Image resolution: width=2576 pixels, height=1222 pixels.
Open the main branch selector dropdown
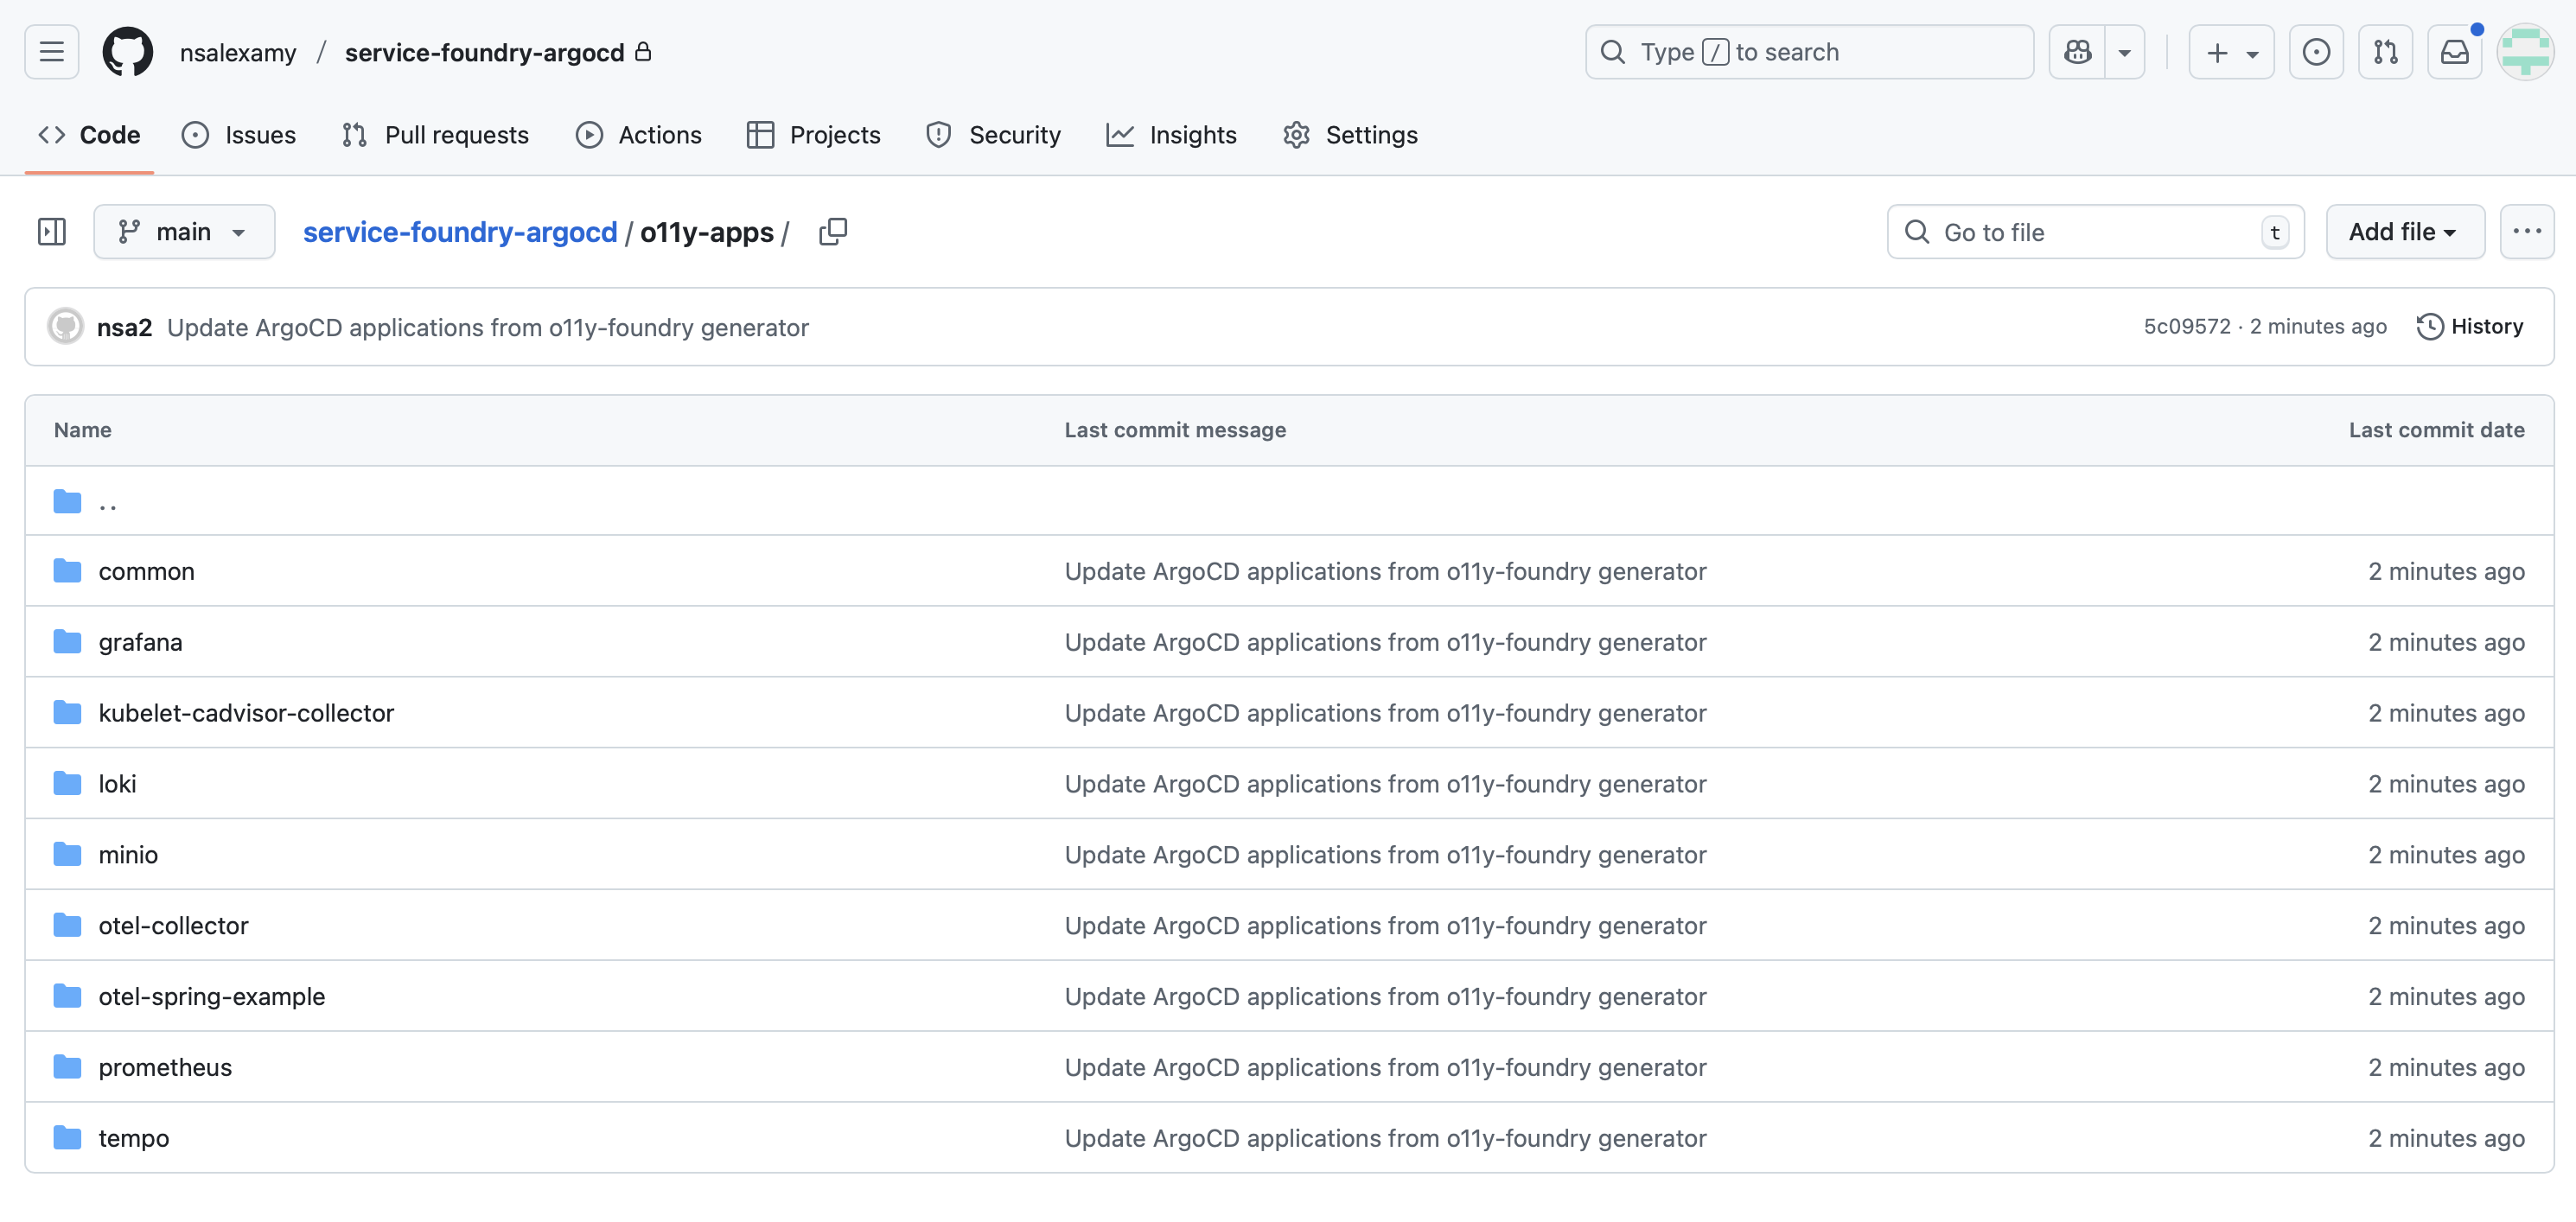coord(184,232)
